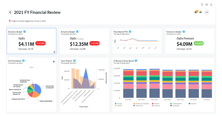This screenshot has height=116, width=222.
Task: Toggle Data Center series in the legend
Action: 138,106
